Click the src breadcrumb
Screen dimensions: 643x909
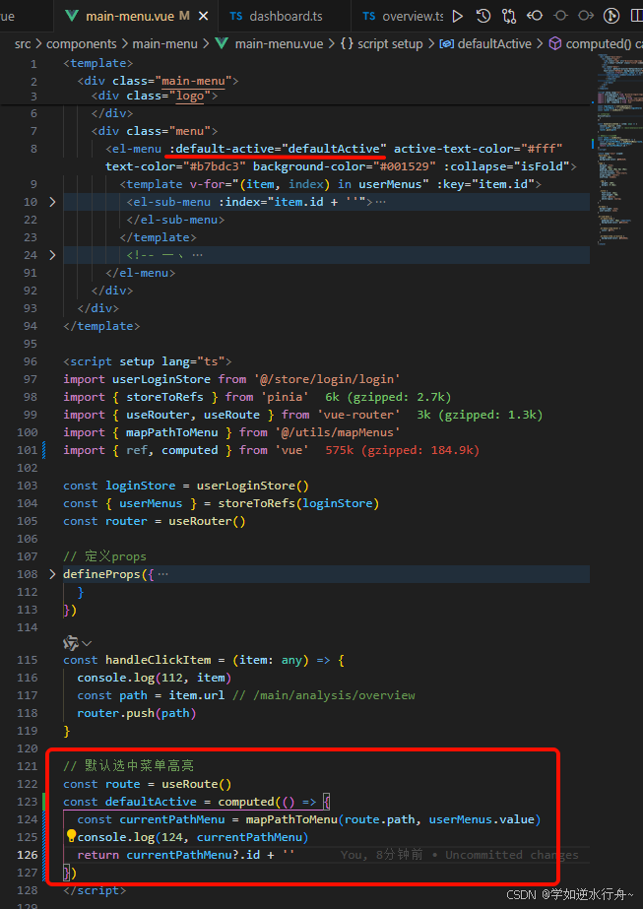(23, 43)
